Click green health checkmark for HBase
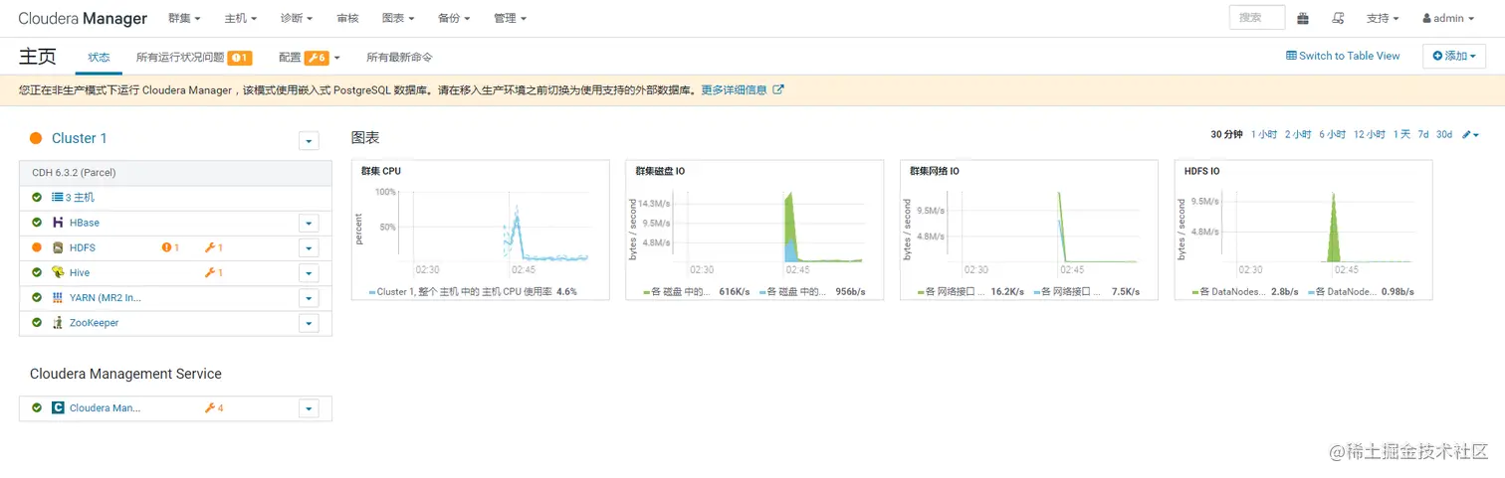Viewport: 1505px width, 478px height. tap(37, 223)
